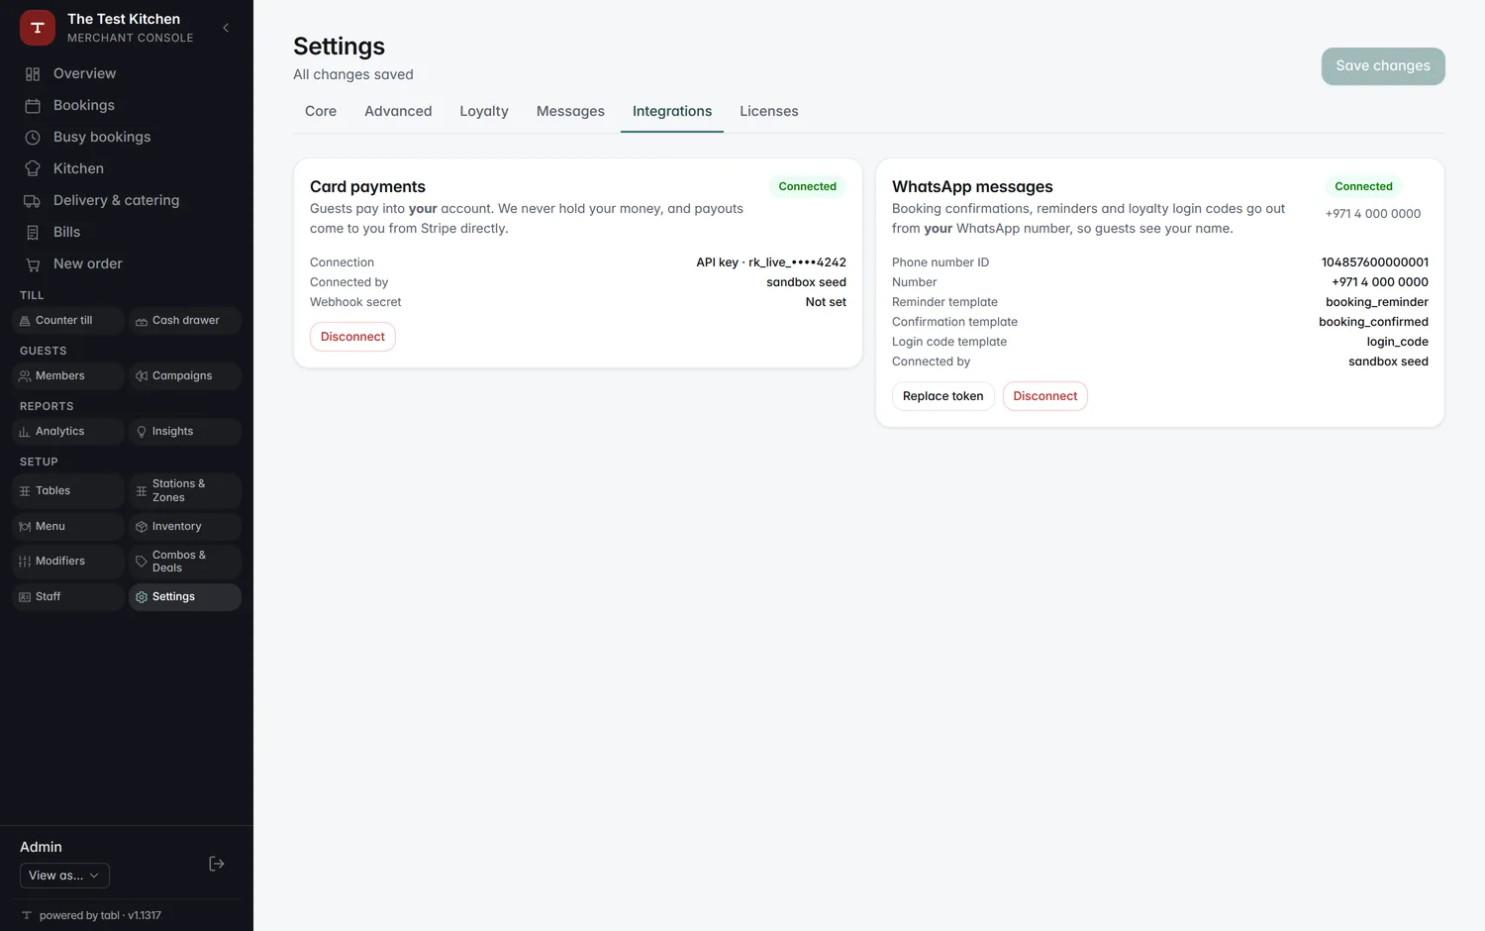Open the Tables setup page

(x=68, y=491)
